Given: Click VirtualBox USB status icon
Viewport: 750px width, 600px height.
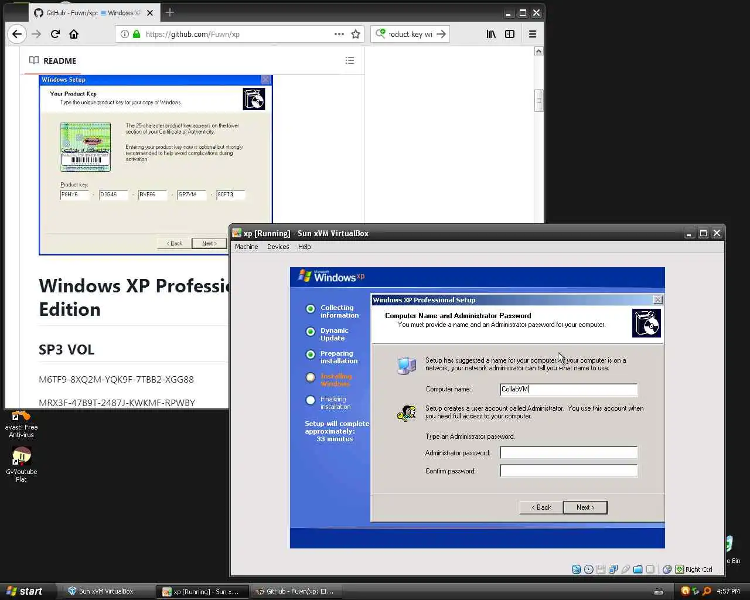Looking at the screenshot, I should (x=626, y=569).
